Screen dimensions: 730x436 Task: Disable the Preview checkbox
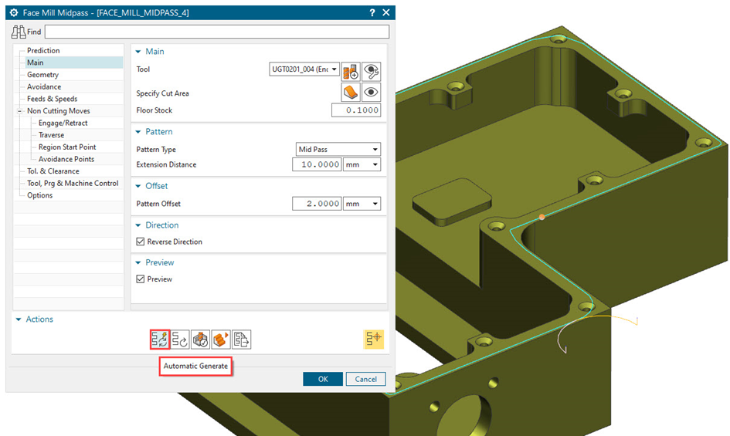click(141, 279)
